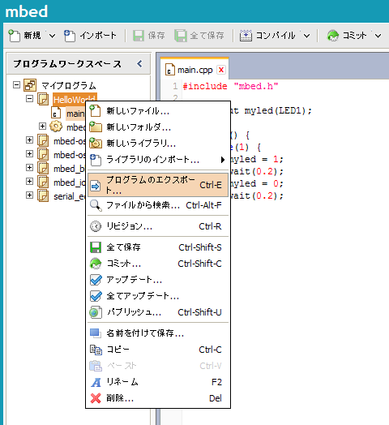This screenshot has width=389, height=425.
Task: Collapse the マイプログラム tree node
Action: (16, 85)
